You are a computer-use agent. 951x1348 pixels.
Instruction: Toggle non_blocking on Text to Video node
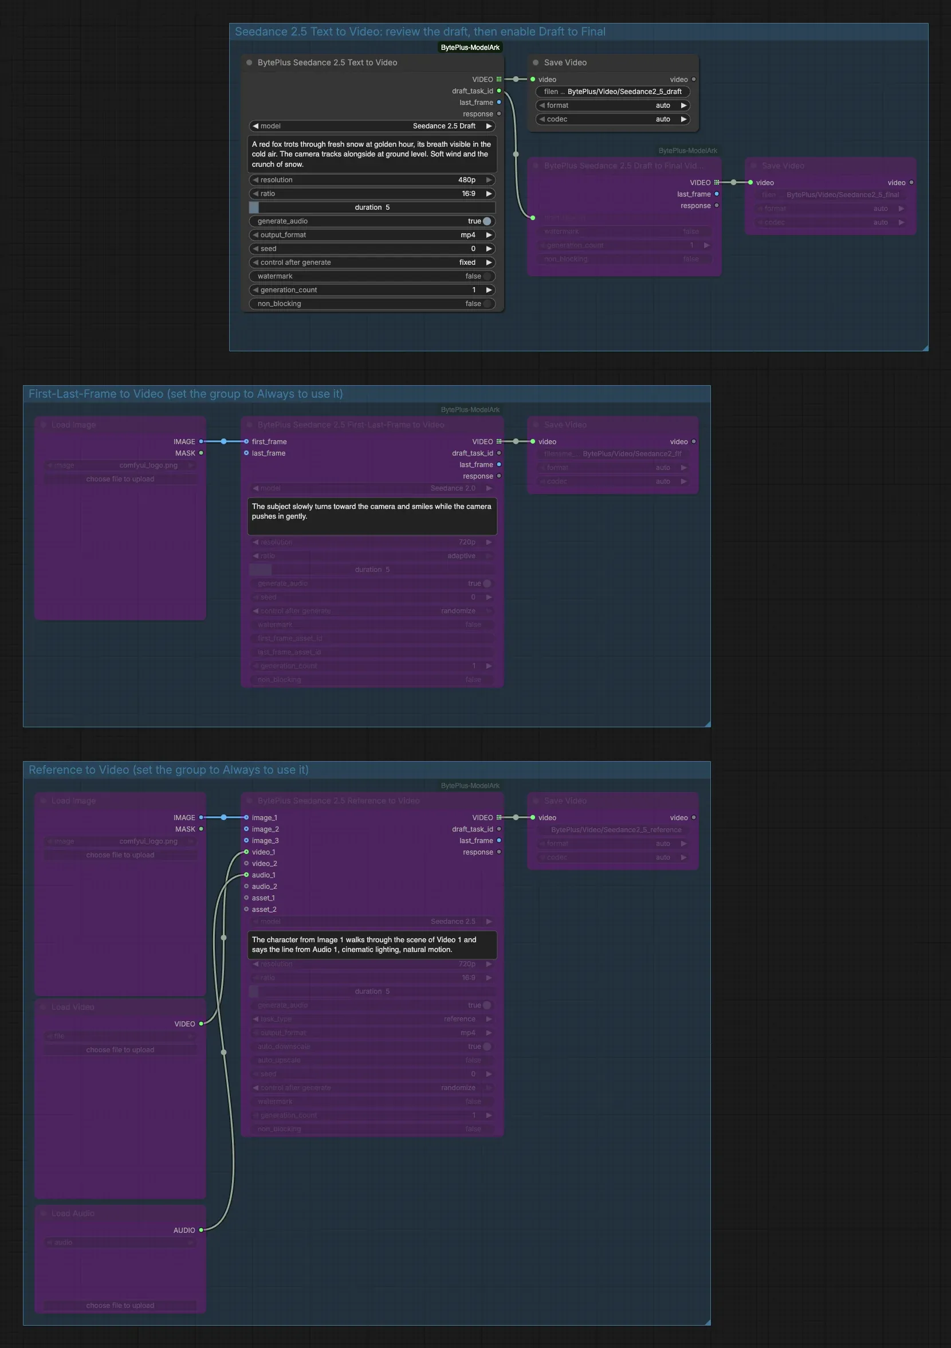tap(372, 304)
